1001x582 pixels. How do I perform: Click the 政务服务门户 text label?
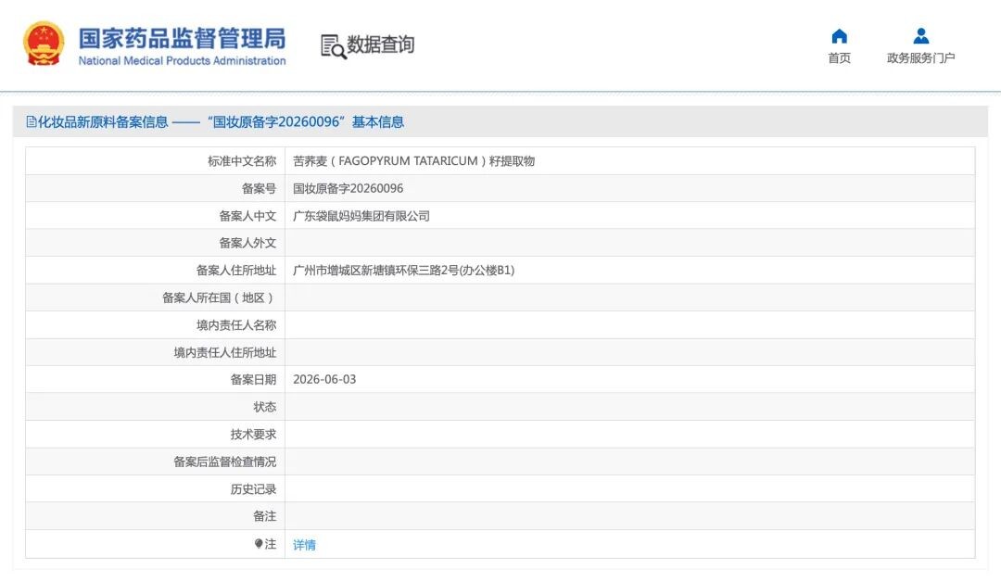pos(920,58)
